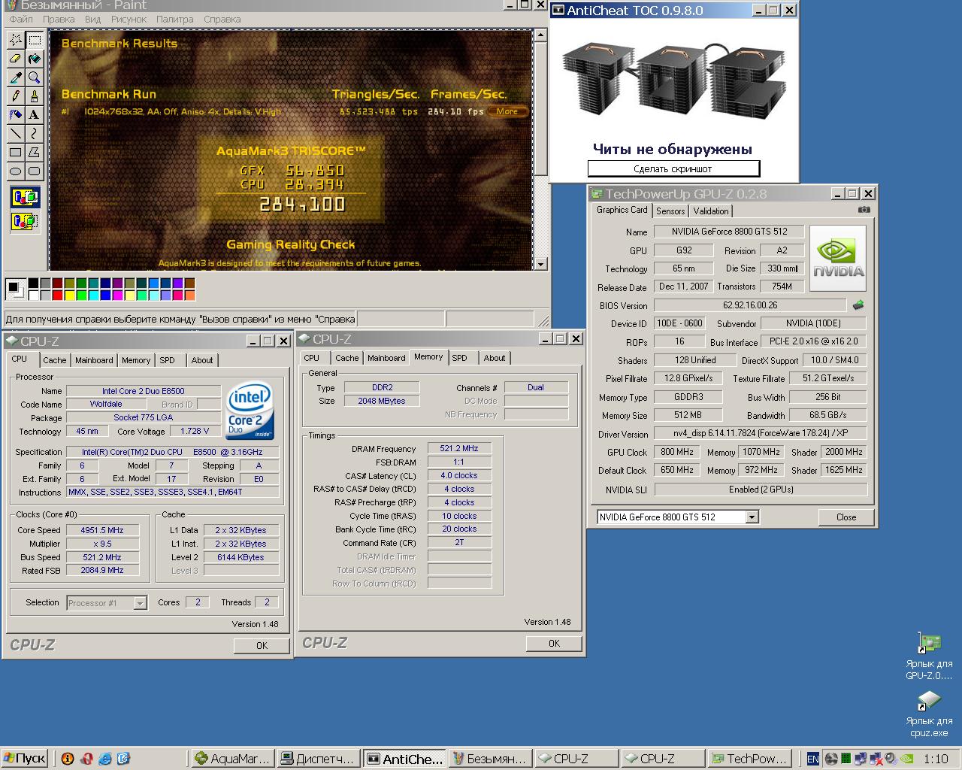The image size is (962, 770).
Task: Pick yellow swatch in Paint palette
Action: point(70,295)
